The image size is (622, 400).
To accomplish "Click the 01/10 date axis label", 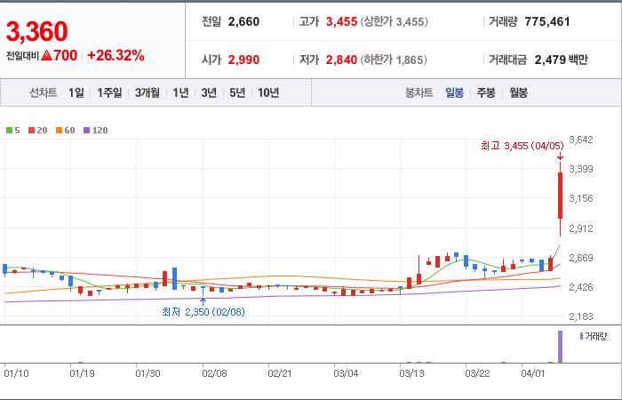I will [x=16, y=373].
